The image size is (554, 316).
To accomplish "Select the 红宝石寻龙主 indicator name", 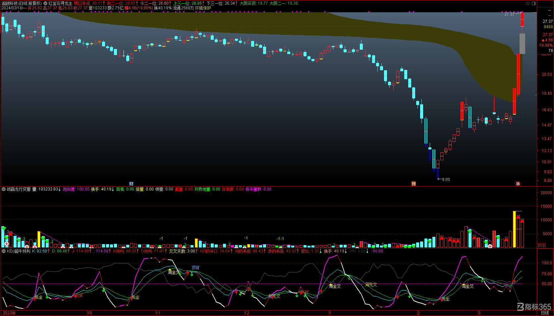I will 60,3.
